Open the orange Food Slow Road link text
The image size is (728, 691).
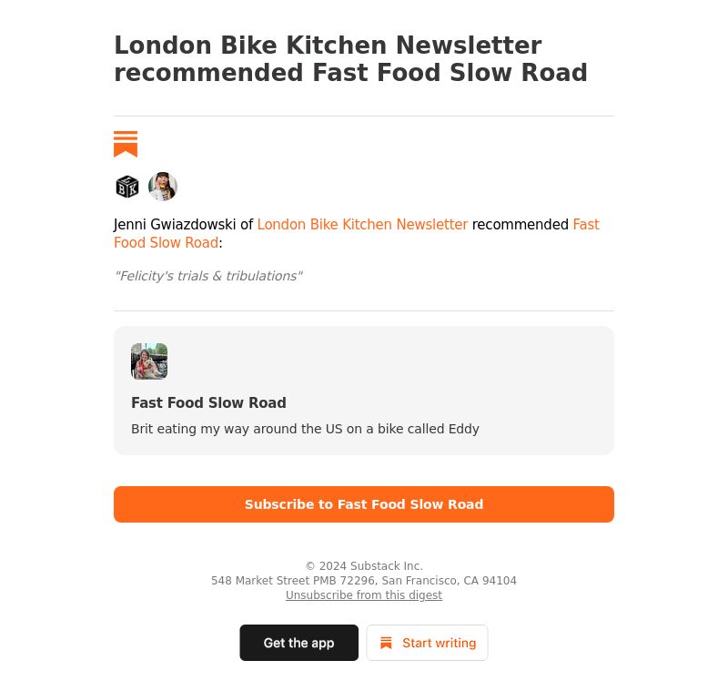pyautogui.click(x=166, y=242)
